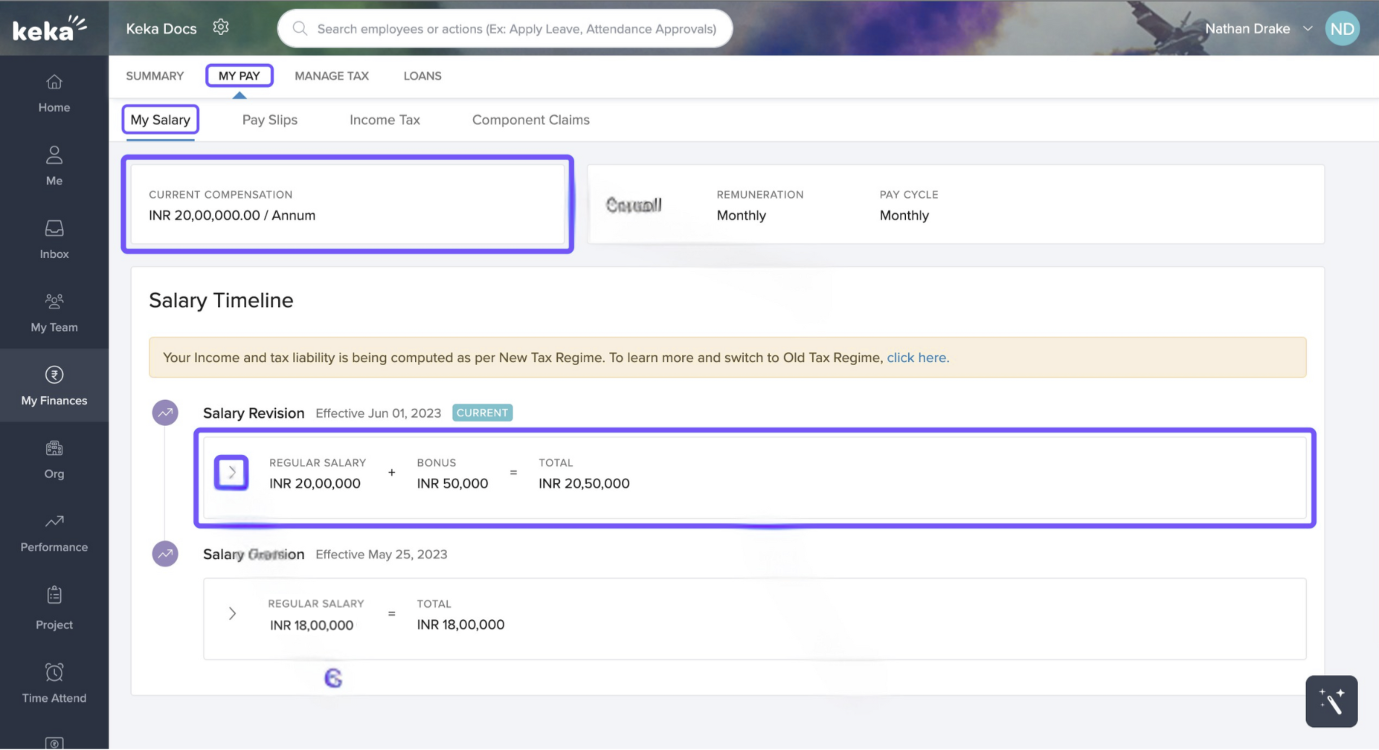Open the Pay Slips sub-tab
The height and width of the screenshot is (750, 1379).
tap(270, 120)
